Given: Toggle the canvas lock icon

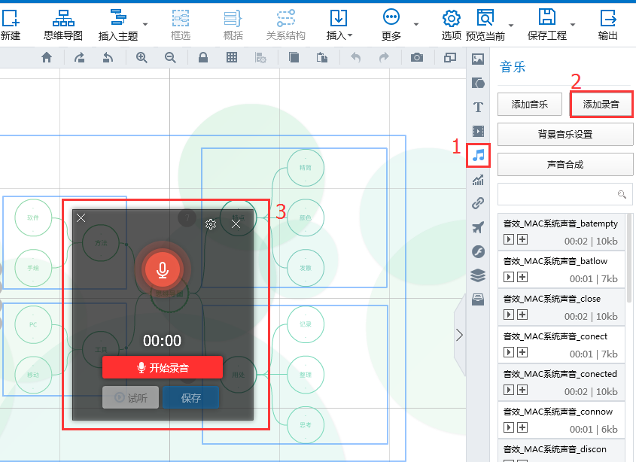Looking at the screenshot, I should (202, 58).
